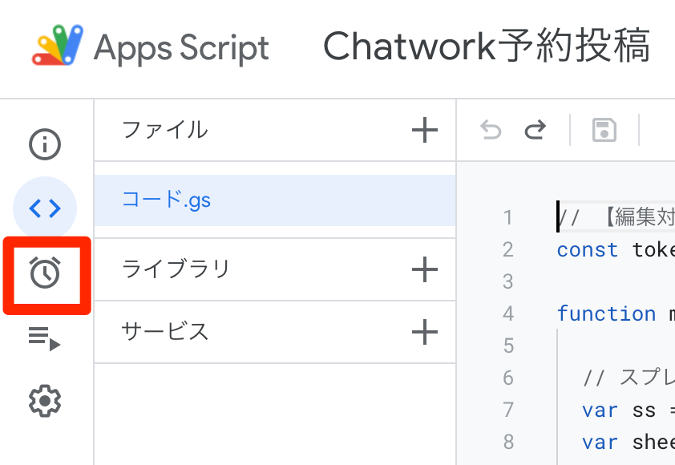Switch to the Editor with code brackets icon
Image resolution: width=675 pixels, height=465 pixels.
(x=45, y=208)
